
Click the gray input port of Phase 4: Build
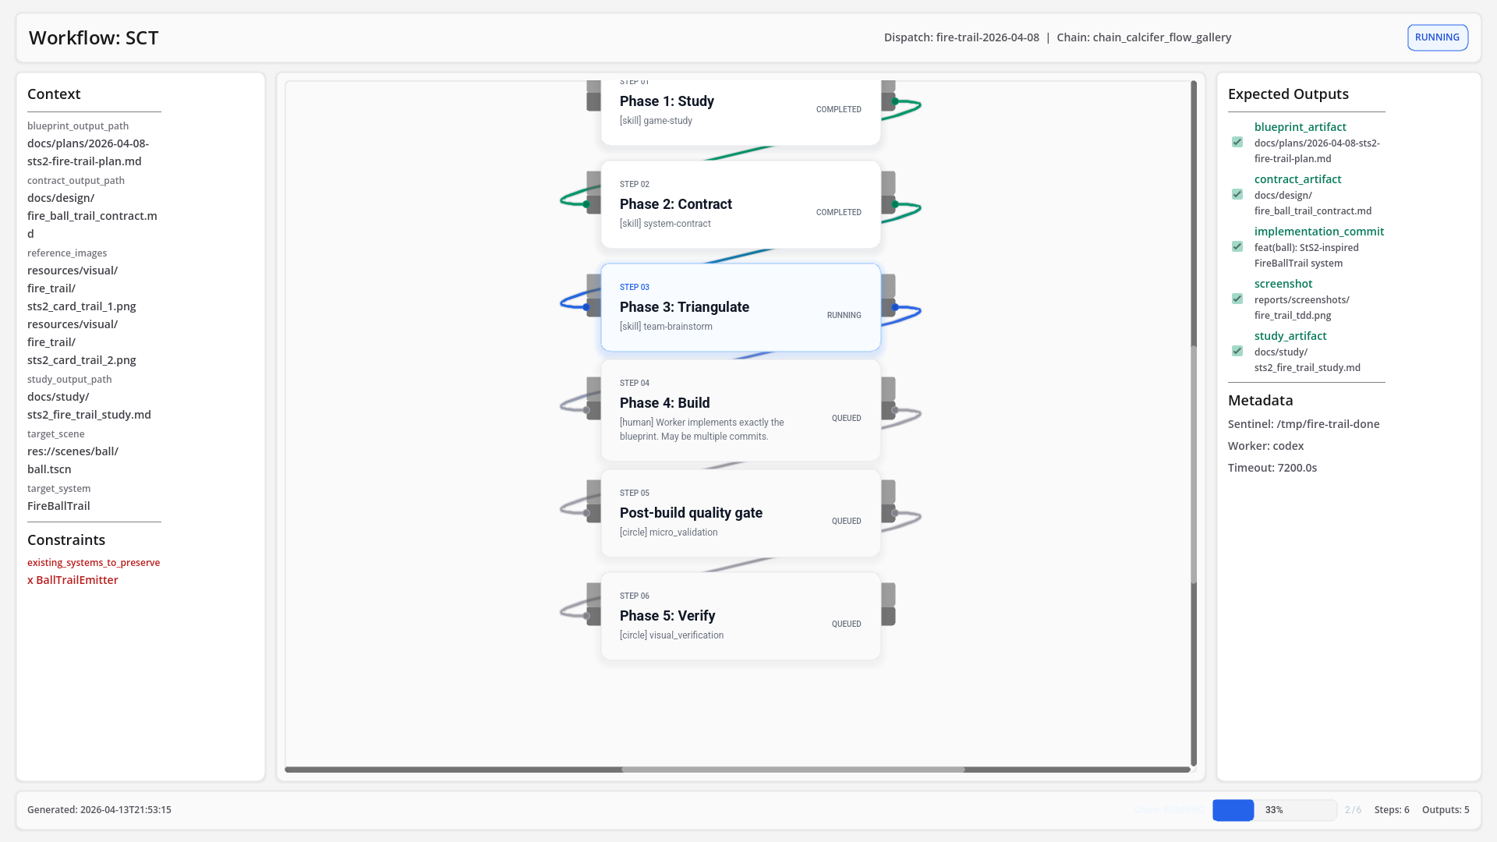[586, 410]
